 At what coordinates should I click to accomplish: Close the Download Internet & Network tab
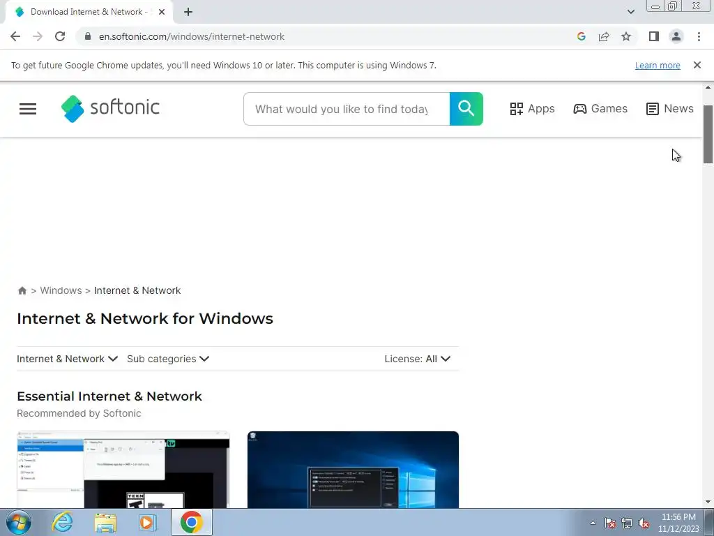click(162, 12)
